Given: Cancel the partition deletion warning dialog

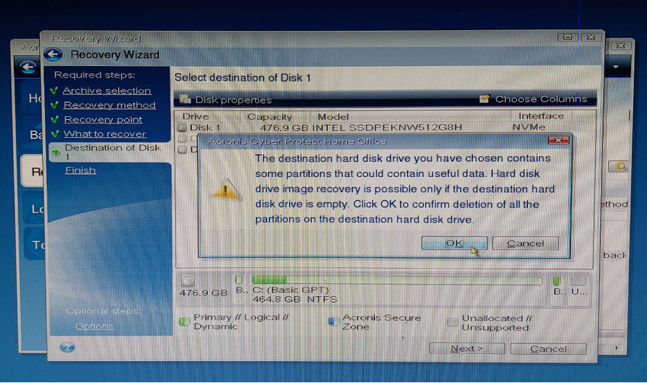Looking at the screenshot, I should (x=525, y=243).
